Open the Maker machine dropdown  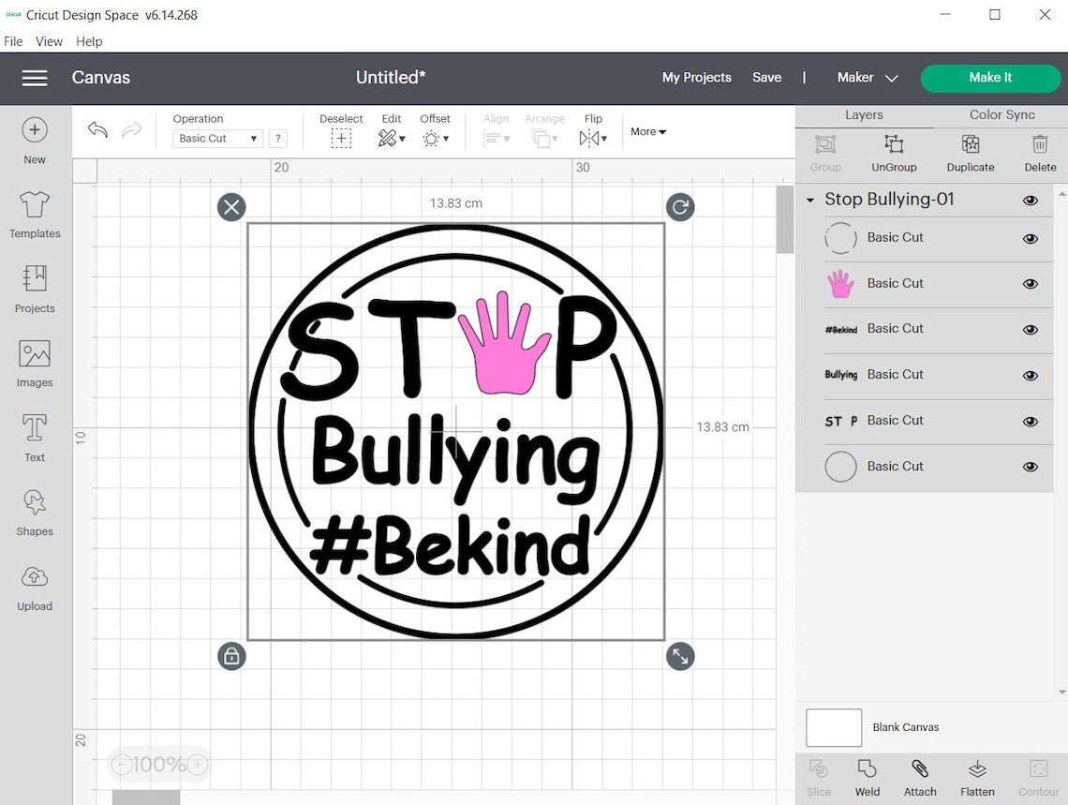pos(867,78)
